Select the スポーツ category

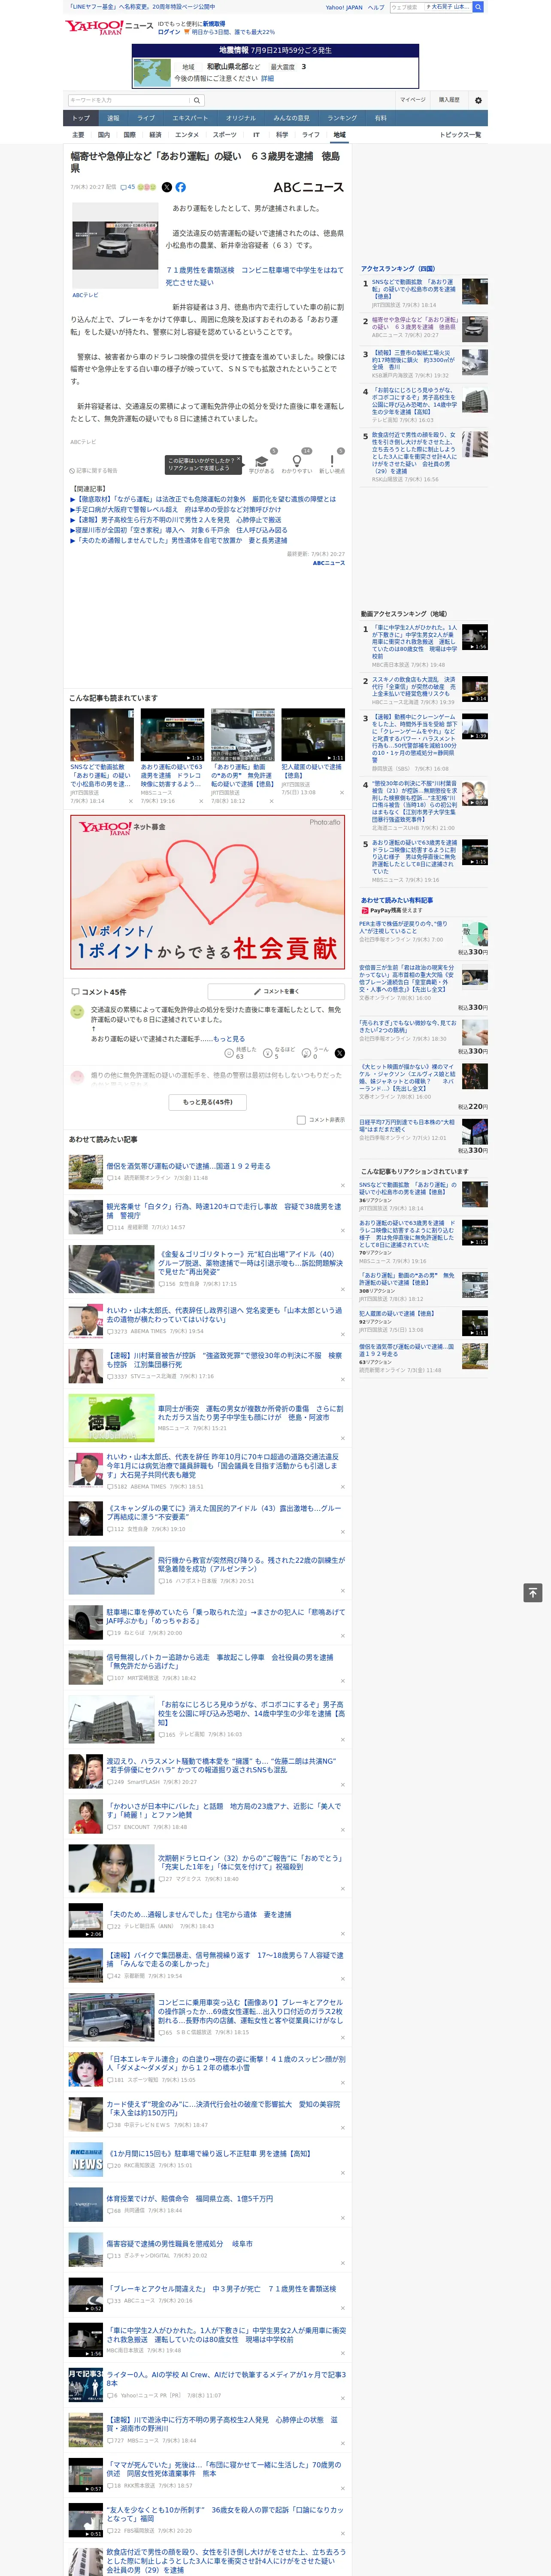(x=225, y=134)
